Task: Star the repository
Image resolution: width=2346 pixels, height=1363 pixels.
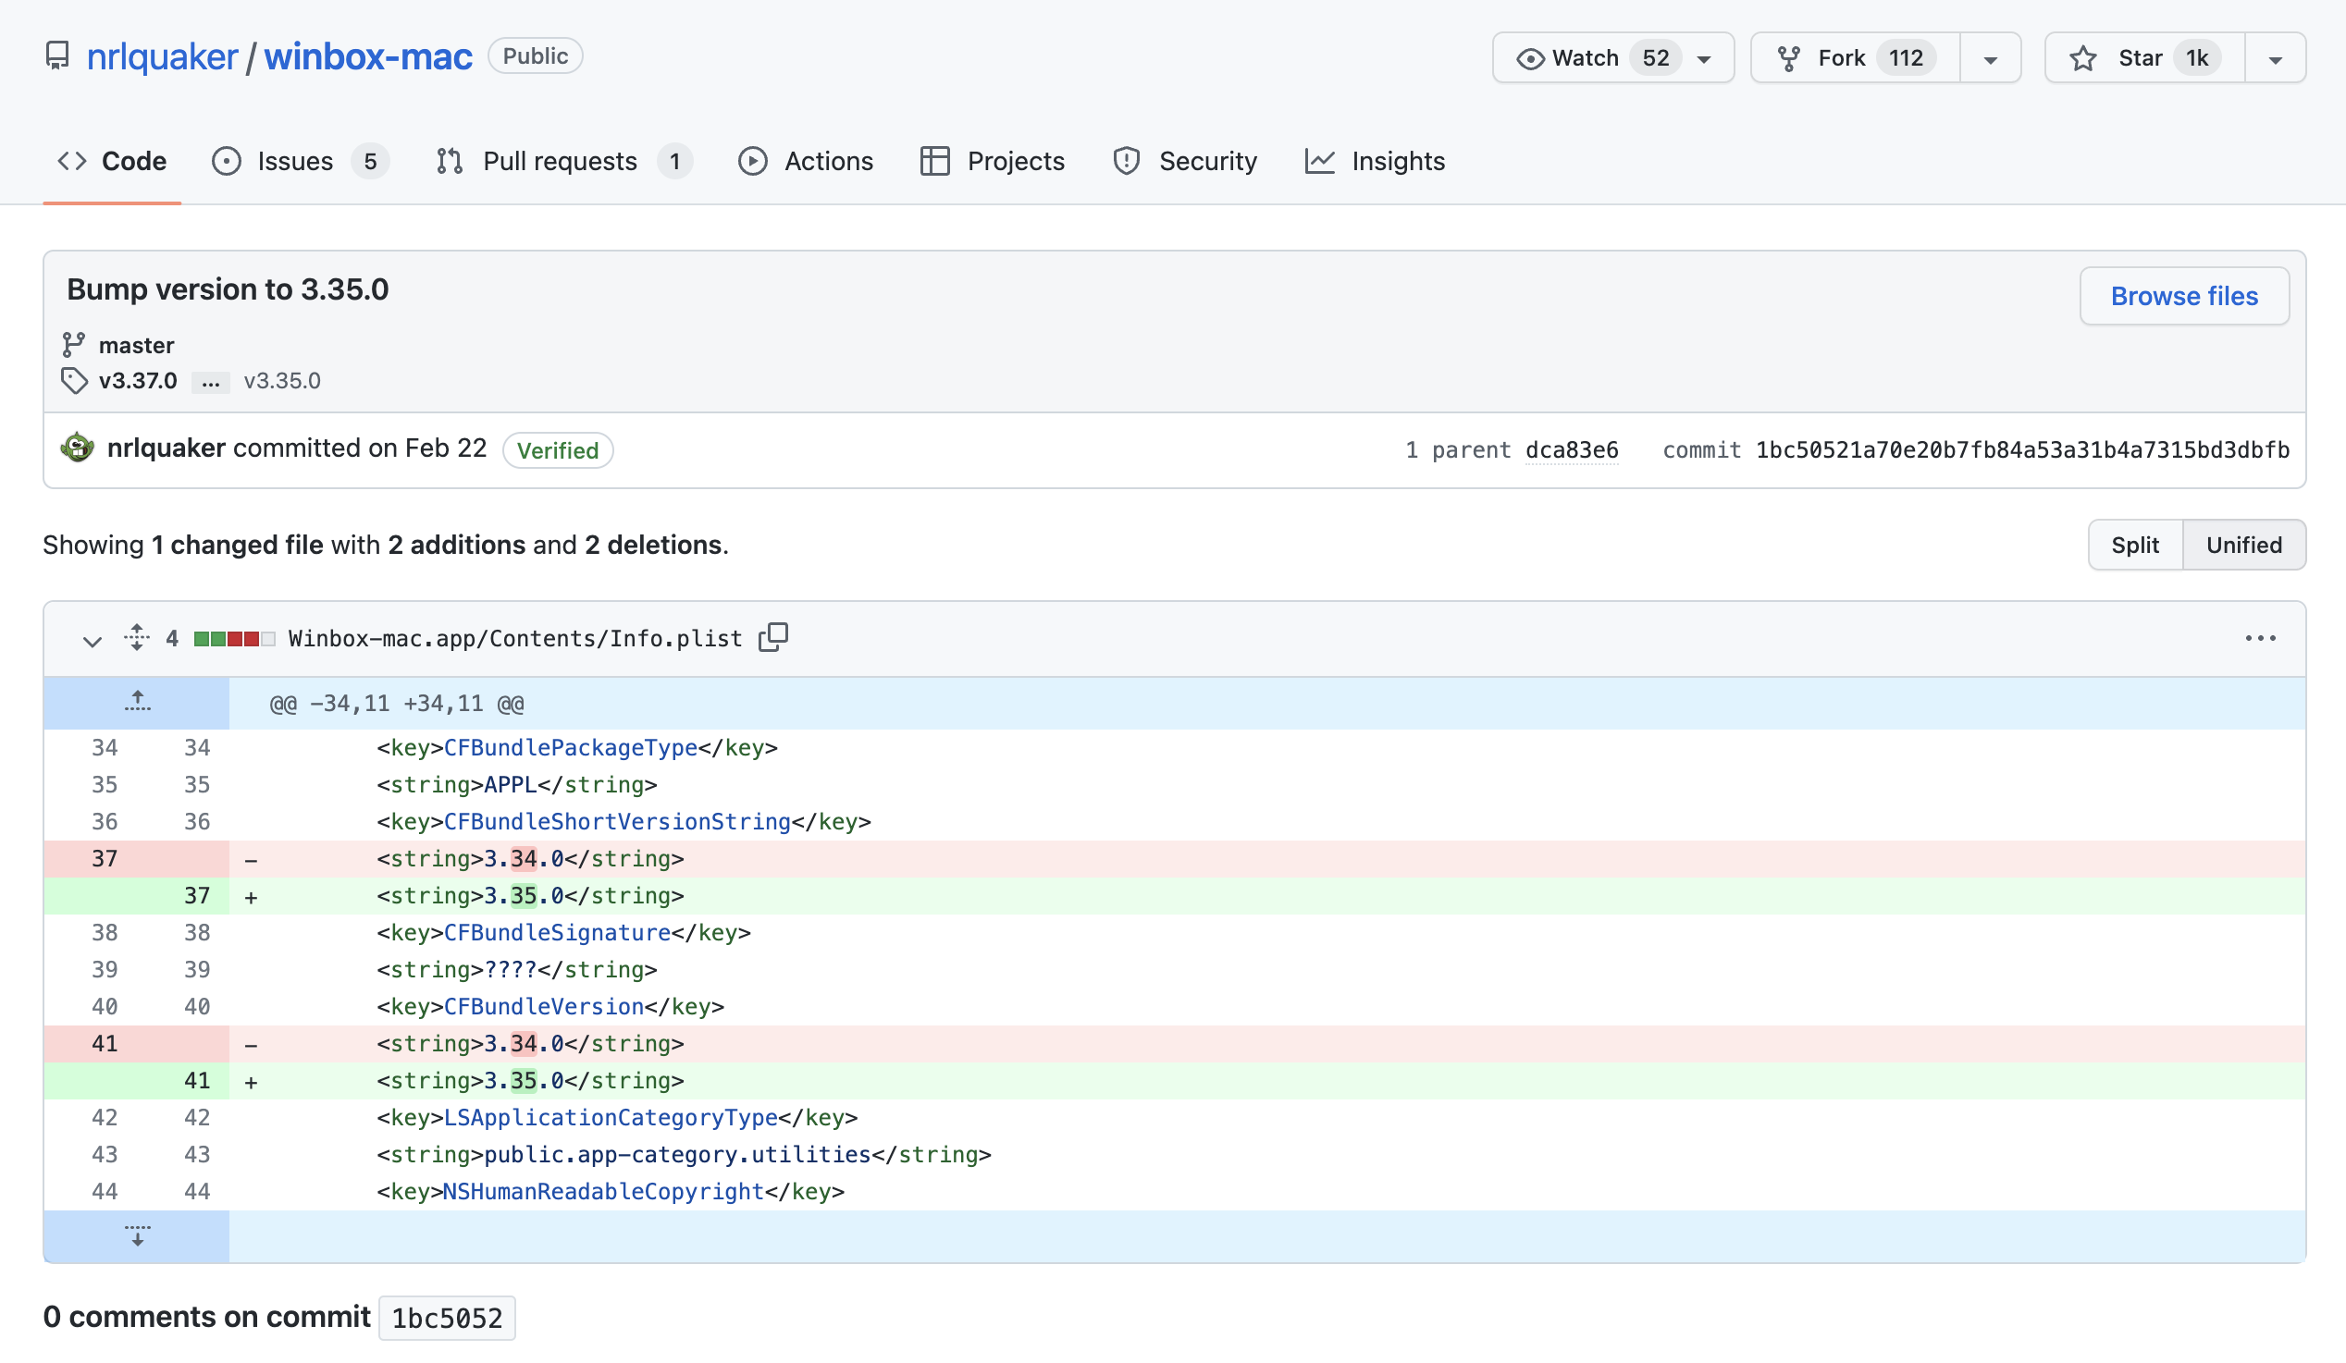Action: (2144, 57)
